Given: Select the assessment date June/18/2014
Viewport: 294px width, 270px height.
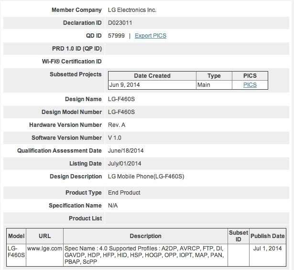Looking at the screenshot, I should (126, 151).
